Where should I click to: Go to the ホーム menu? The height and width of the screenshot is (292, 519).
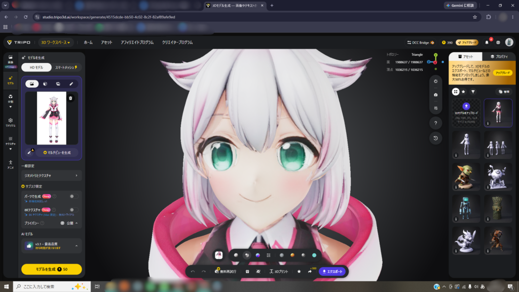click(88, 43)
